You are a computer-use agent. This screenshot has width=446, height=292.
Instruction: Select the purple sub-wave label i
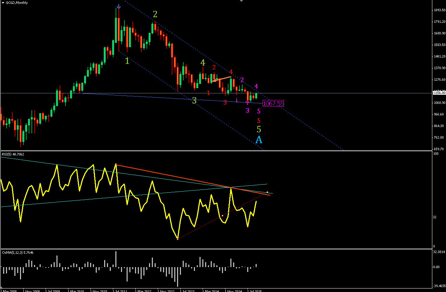tap(237, 100)
